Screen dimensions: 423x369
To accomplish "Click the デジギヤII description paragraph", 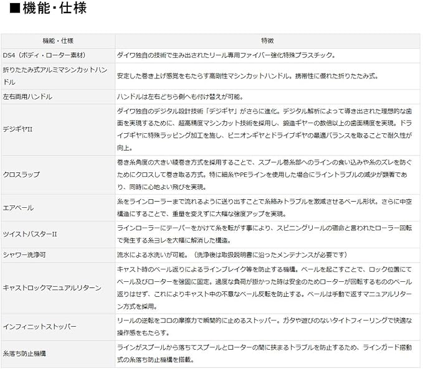I will point(264,129).
